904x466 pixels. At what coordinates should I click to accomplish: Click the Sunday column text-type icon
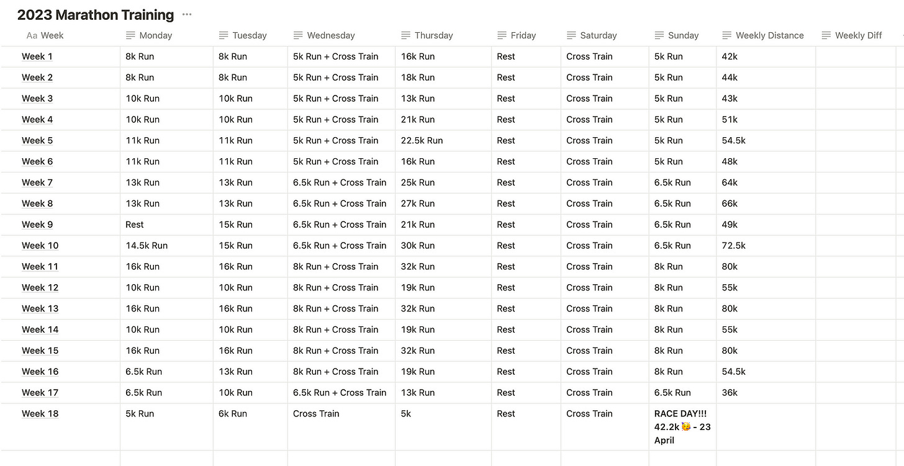tap(659, 35)
